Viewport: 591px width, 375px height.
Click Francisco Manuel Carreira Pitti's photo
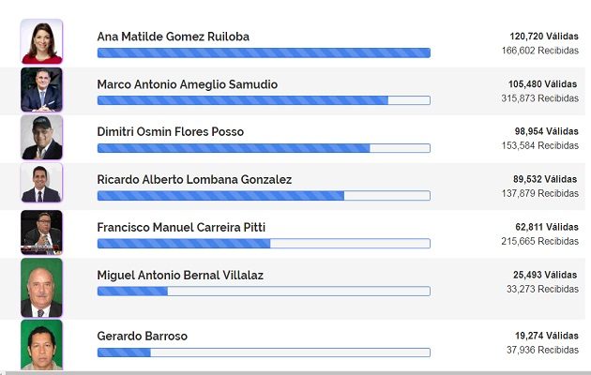point(41,232)
